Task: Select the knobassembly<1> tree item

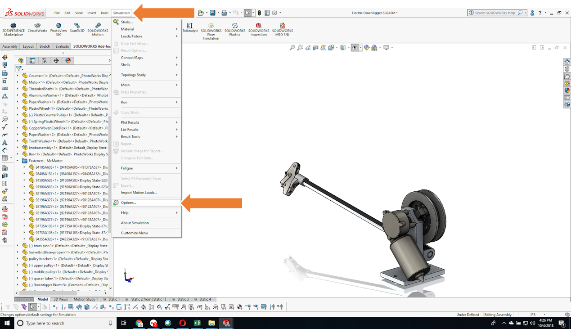Action: pyautogui.click(x=64, y=148)
